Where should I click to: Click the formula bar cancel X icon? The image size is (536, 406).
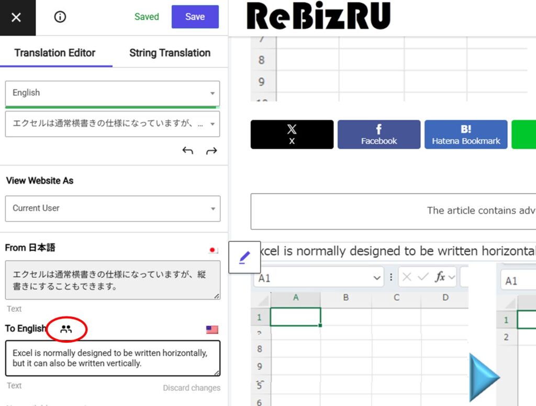coord(407,277)
